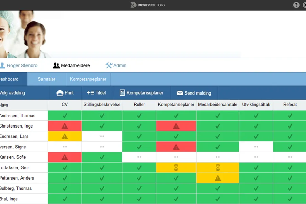
Task: Switch to the Kompetanseplaner tab
Action: pos(88,79)
